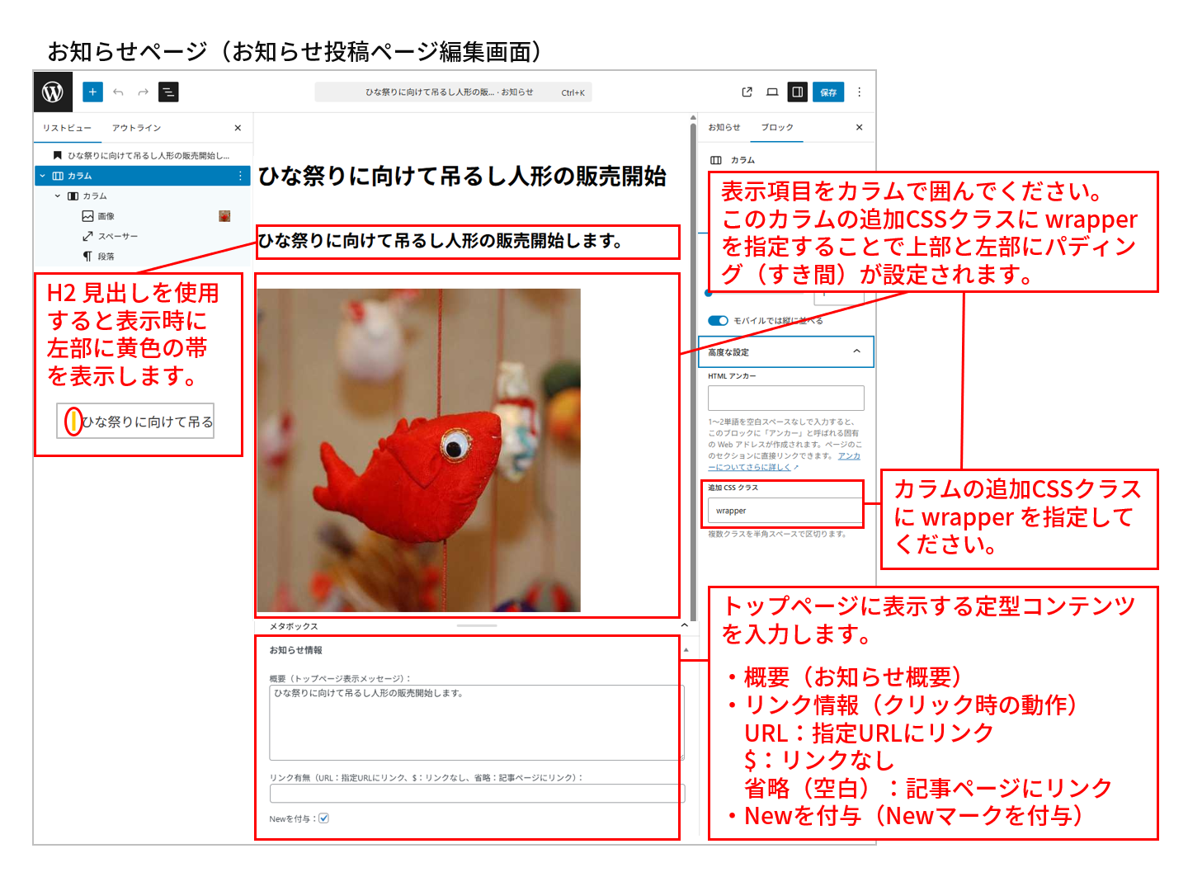This screenshot has height=891, width=1188.
Task: Open the editor options three-dot menu
Action: click(x=859, y=92)
